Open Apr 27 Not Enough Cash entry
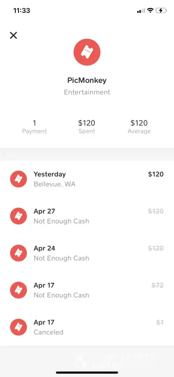This screenshot has width=174, height=377. [87, 216]
